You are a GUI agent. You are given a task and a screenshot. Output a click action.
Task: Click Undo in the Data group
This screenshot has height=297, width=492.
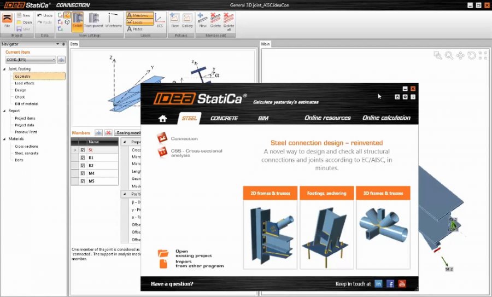[x=45, y=15]
